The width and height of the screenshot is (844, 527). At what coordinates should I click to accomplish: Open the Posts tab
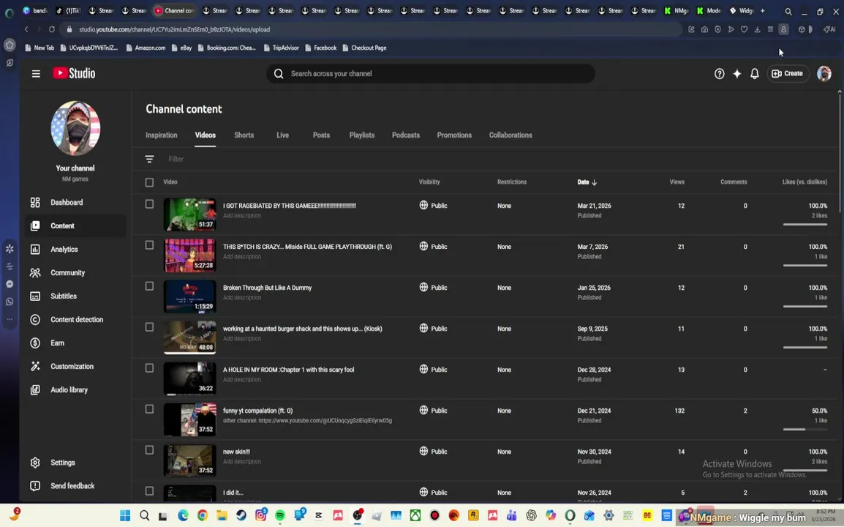coord(321,135)
